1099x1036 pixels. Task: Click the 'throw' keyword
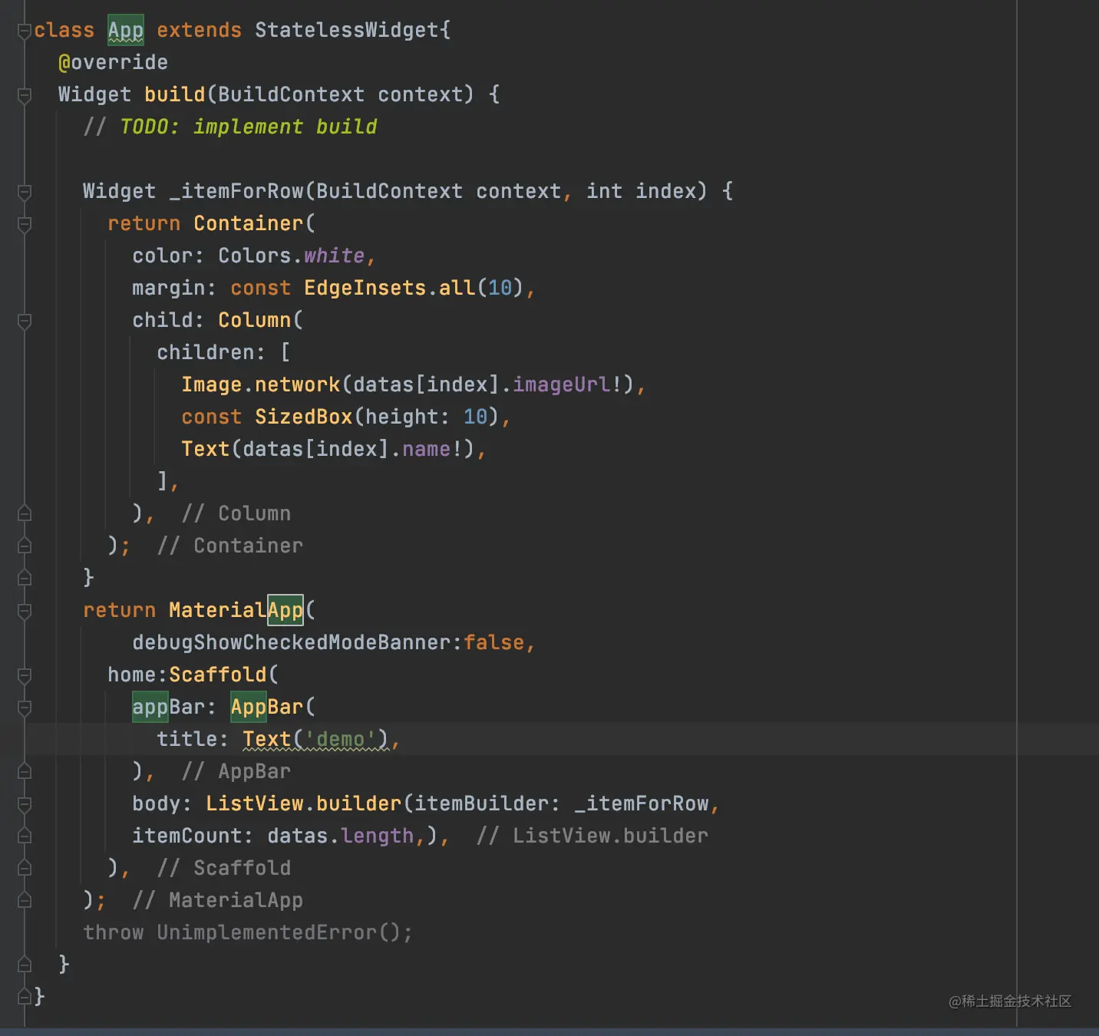pyautogui.click(x=114, y=933)
